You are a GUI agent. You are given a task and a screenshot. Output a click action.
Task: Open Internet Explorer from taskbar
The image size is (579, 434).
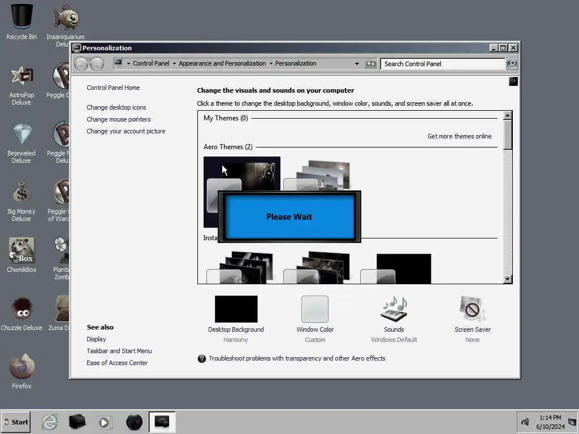[50, 422]
